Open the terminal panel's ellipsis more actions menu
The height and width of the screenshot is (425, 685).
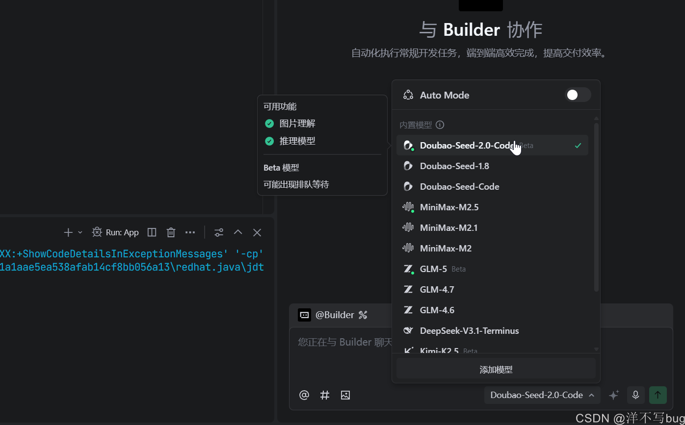[190, 232]
